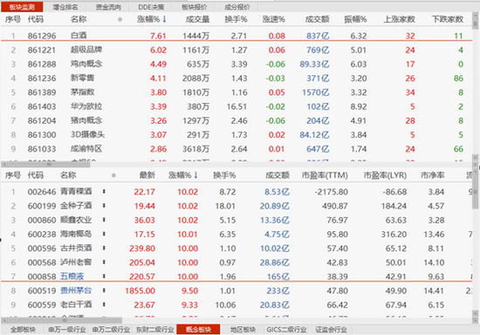Click the upper table scroll-down arrow

click(475, 158)
